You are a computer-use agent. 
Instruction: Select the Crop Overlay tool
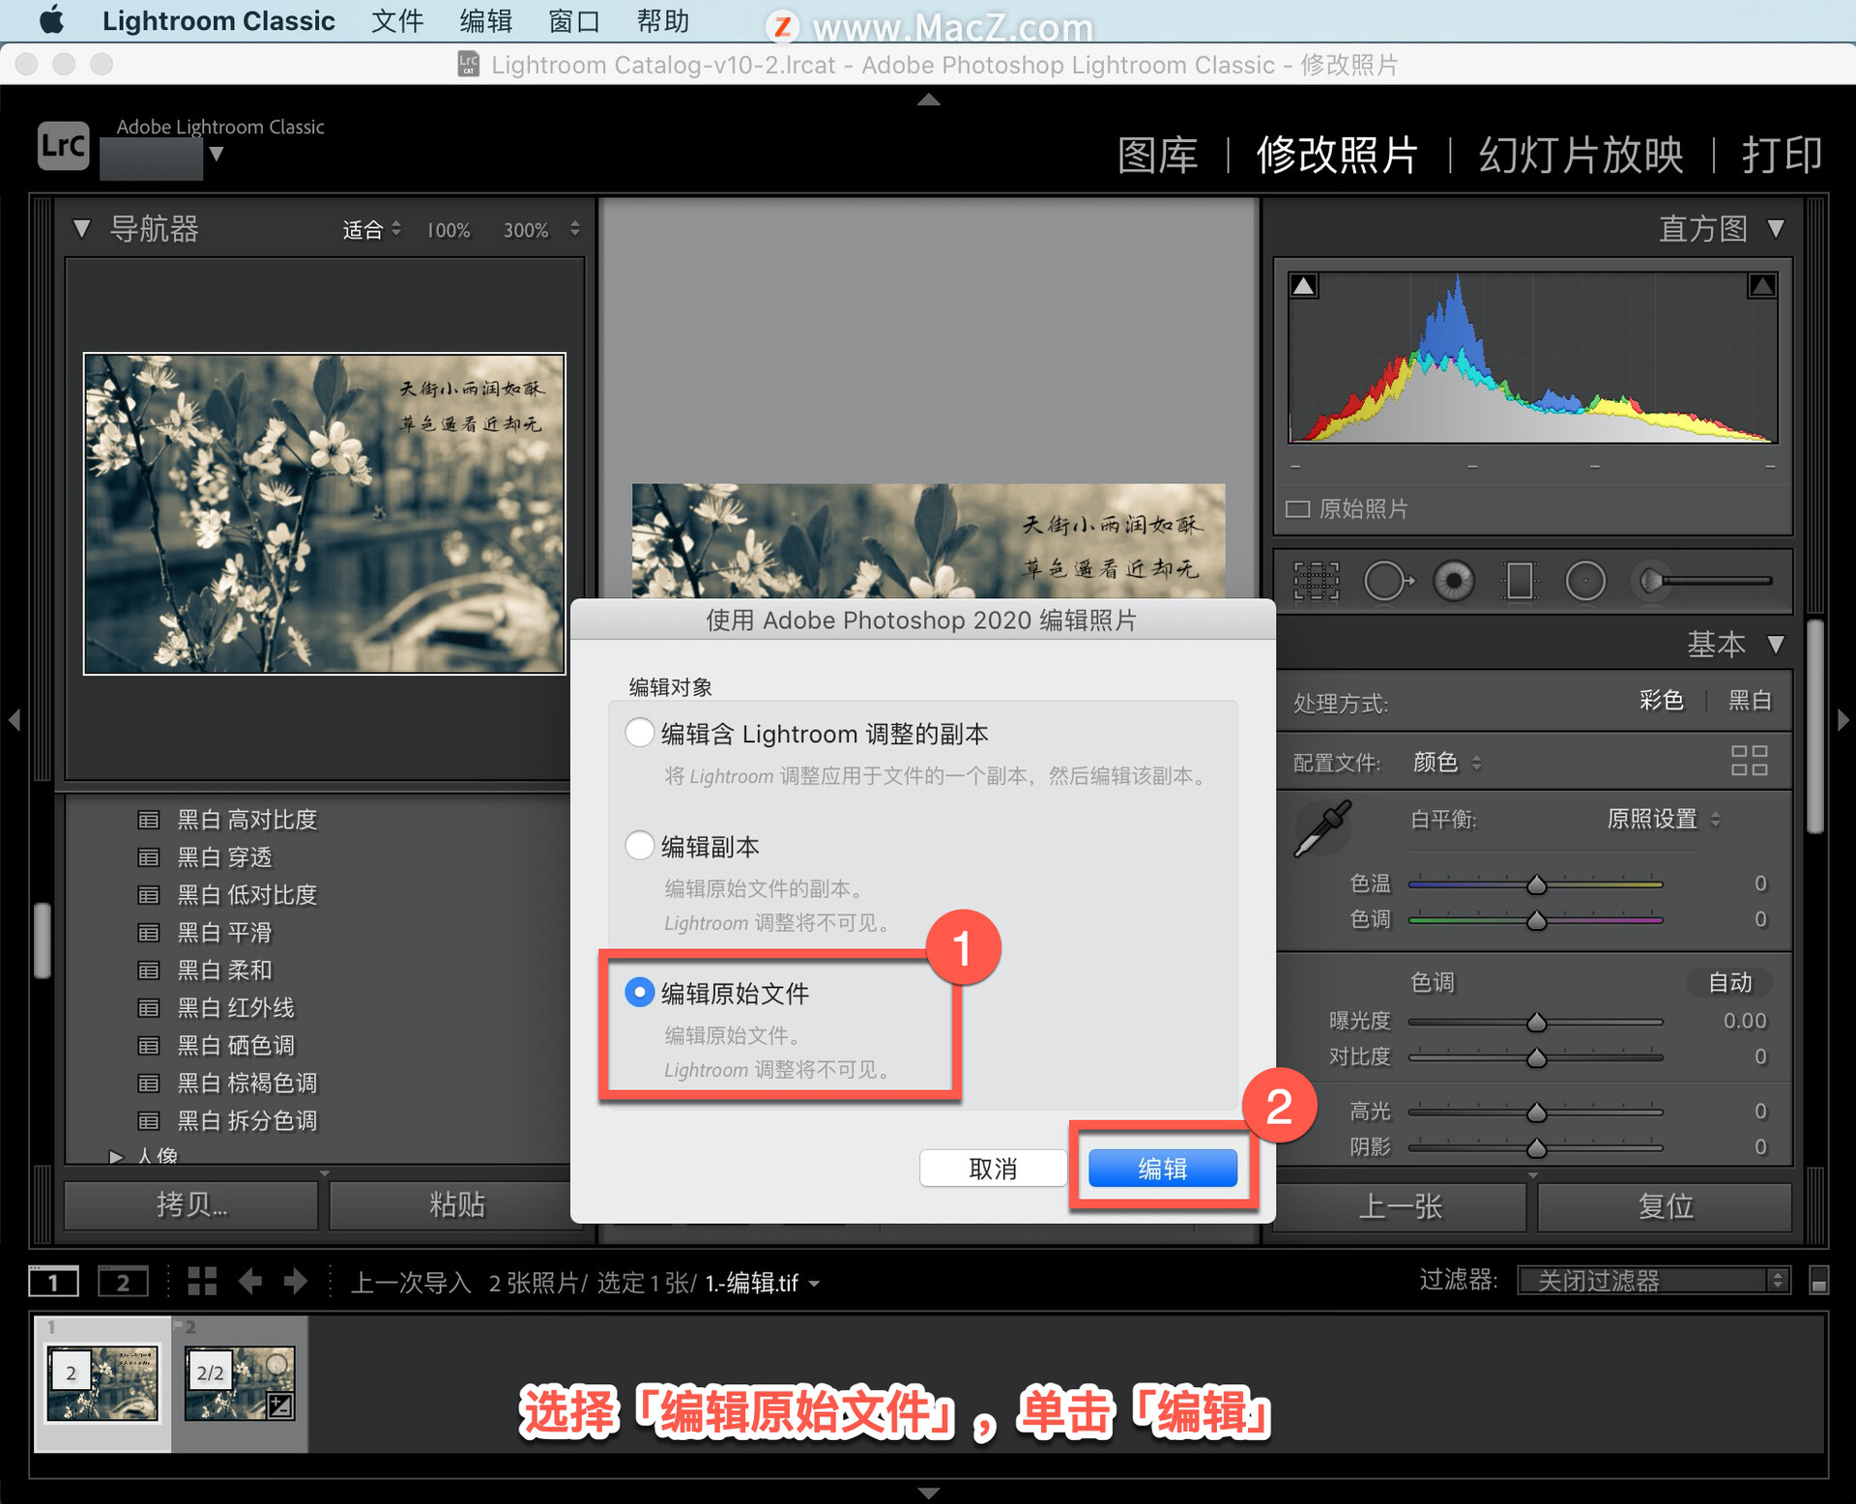1316,581
